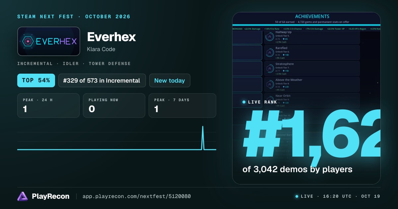
Task: Click the New today badge
Action: pyautogui.click(x=170, y=80)
